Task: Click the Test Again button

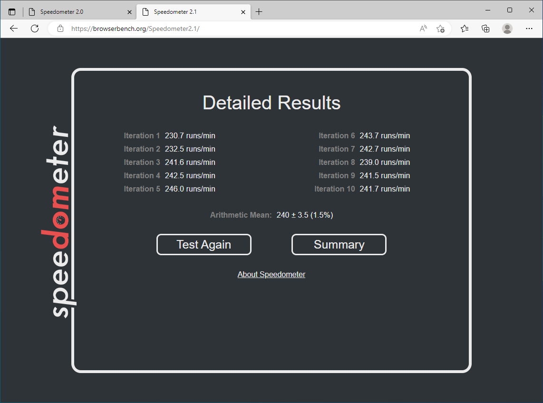Action: (204, 244)
